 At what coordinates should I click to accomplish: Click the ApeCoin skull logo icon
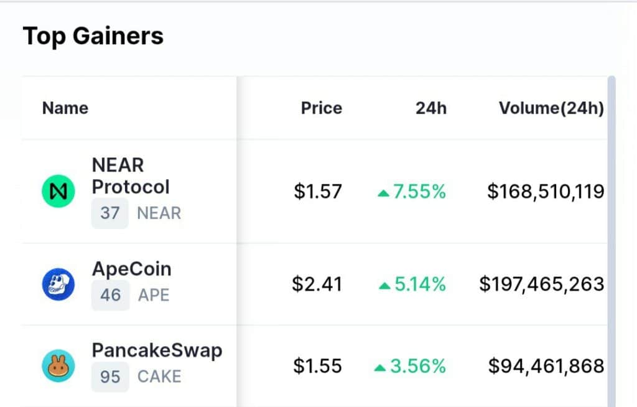(58, 284)
